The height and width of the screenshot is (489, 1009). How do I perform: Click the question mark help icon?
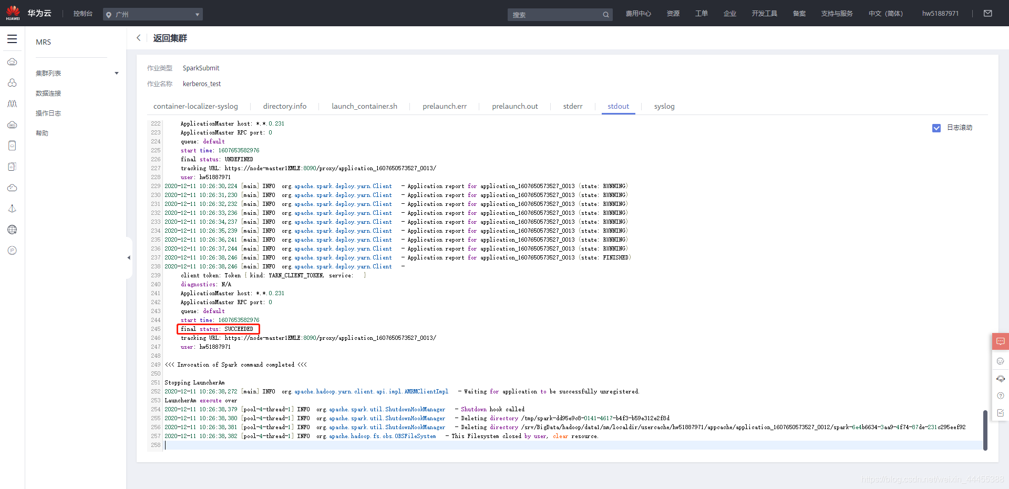tap(1001, 396)
